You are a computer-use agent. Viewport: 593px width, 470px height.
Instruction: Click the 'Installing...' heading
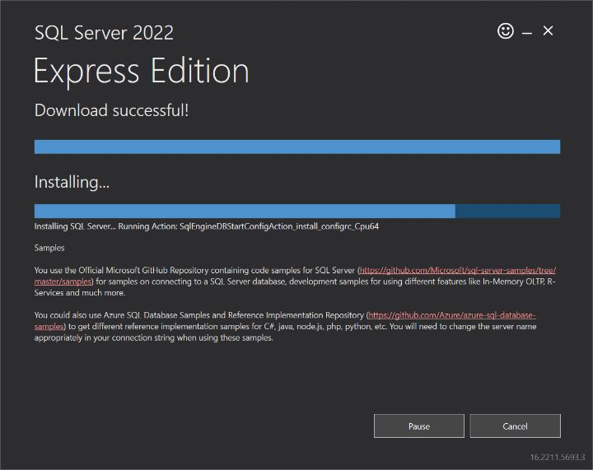[x=72, y=182]
